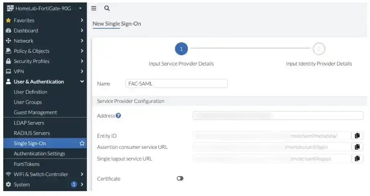Click the User & Authentication person icon

[8, 81]
